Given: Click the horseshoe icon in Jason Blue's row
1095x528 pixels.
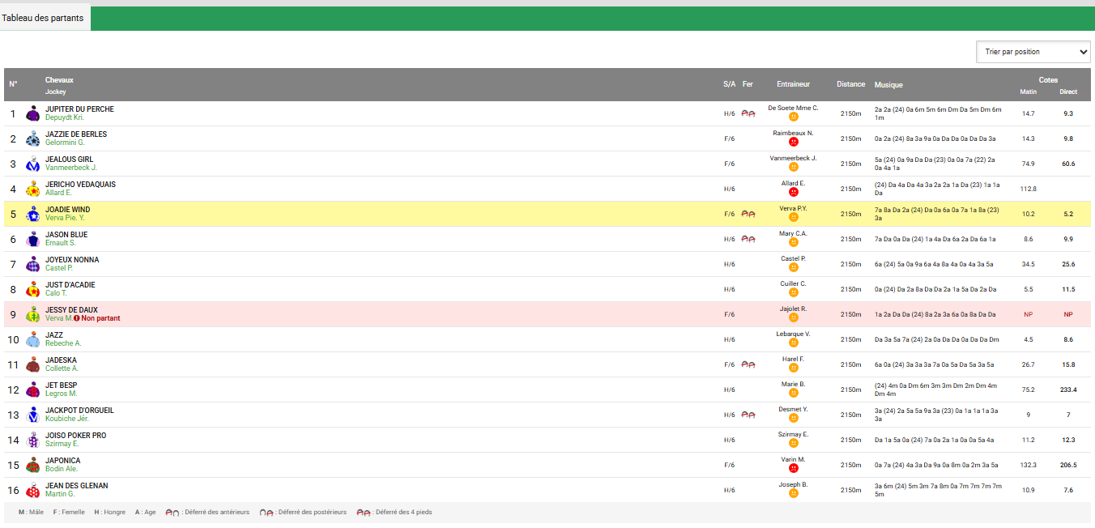Looking at the screenshot, I should point(748,239).
